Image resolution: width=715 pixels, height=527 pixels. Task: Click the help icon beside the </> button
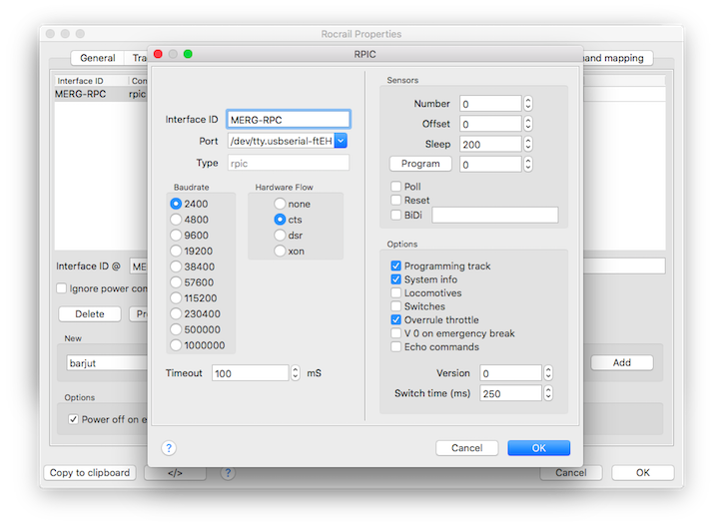[x=228, y=472]
